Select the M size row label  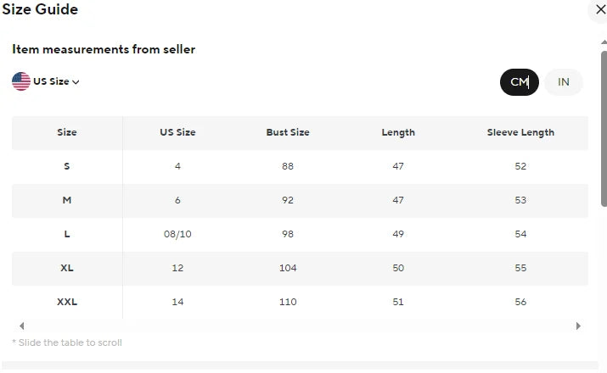pos(67,200)
